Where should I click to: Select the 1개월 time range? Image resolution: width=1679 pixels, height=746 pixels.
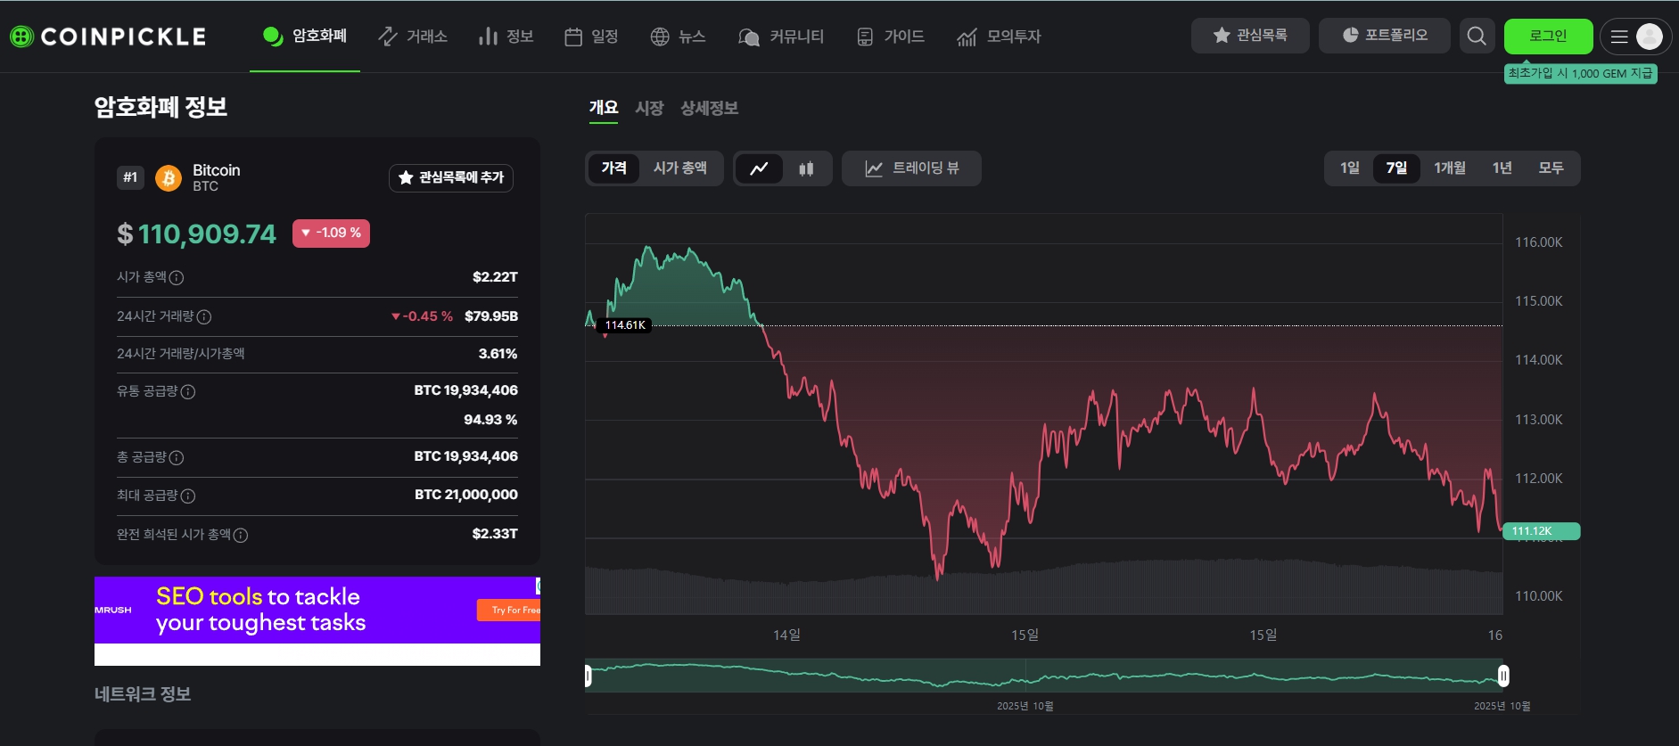pos(1449,168)
